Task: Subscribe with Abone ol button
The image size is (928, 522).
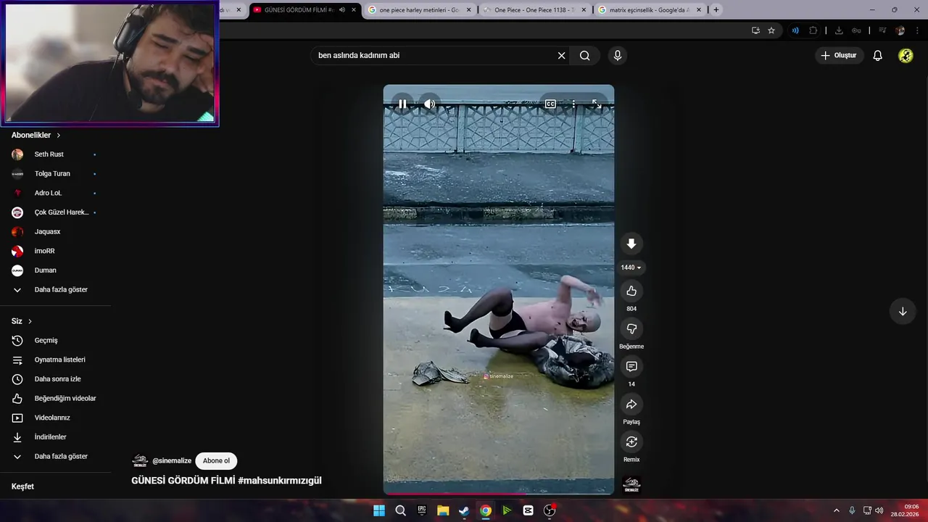Action: tap(216, 461)
